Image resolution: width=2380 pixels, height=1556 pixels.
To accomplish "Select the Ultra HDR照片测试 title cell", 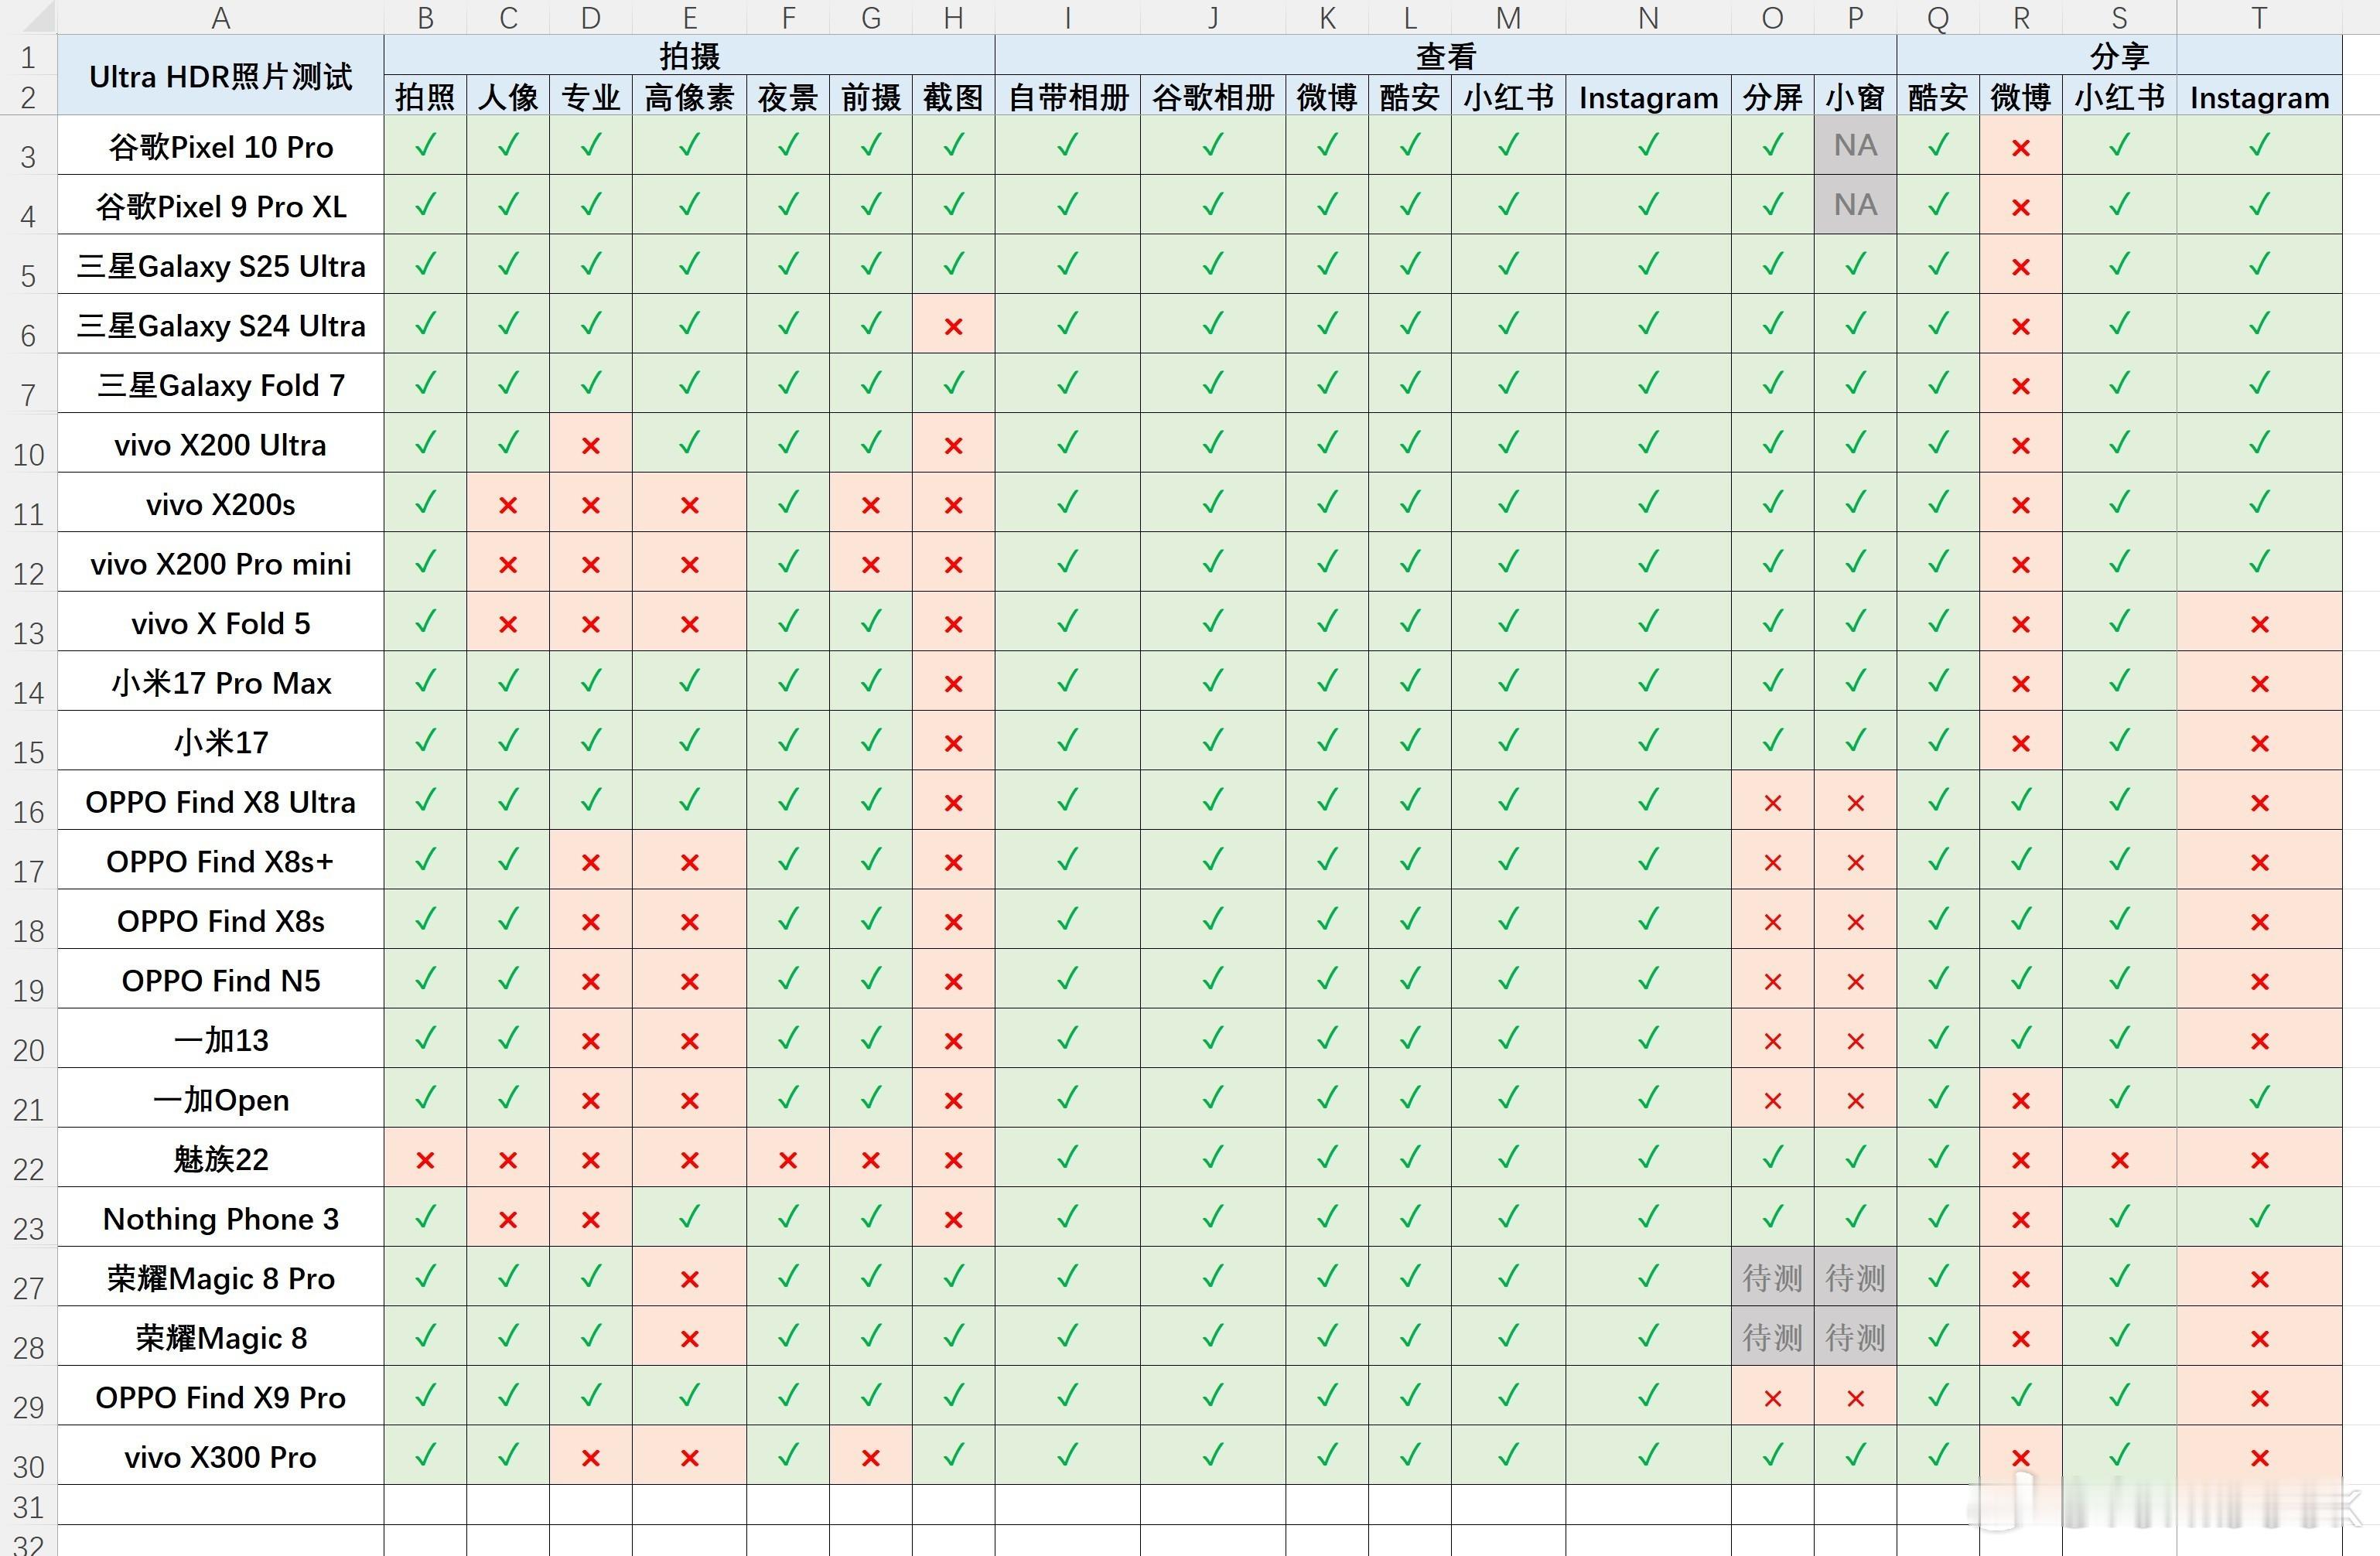I will click(x=220, y=76).
